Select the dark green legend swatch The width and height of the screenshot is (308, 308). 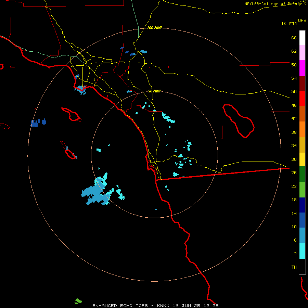pos(302,174)
